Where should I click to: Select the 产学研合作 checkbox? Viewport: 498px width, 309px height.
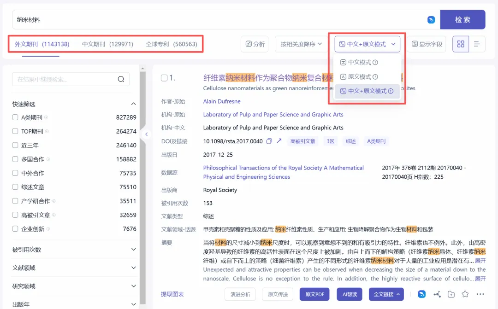coord(15,201)
